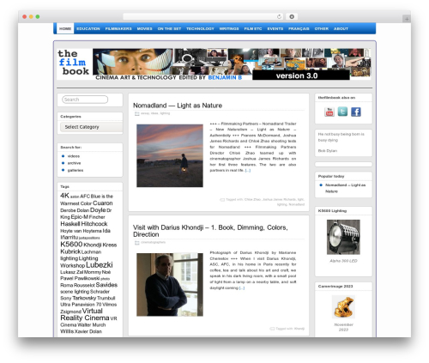Click the Khondji excerpt read-more [...] link
This screenshot has width=429, height=363.
click(x=242, y=288)
